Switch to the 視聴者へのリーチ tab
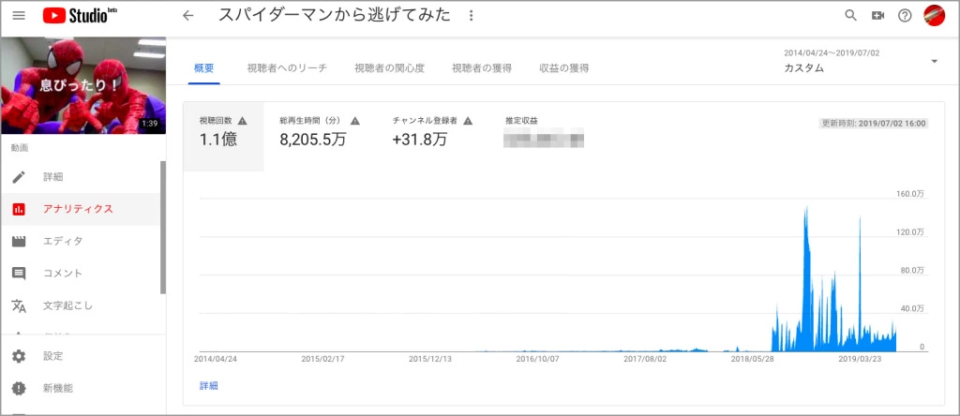 click(285, 67)
